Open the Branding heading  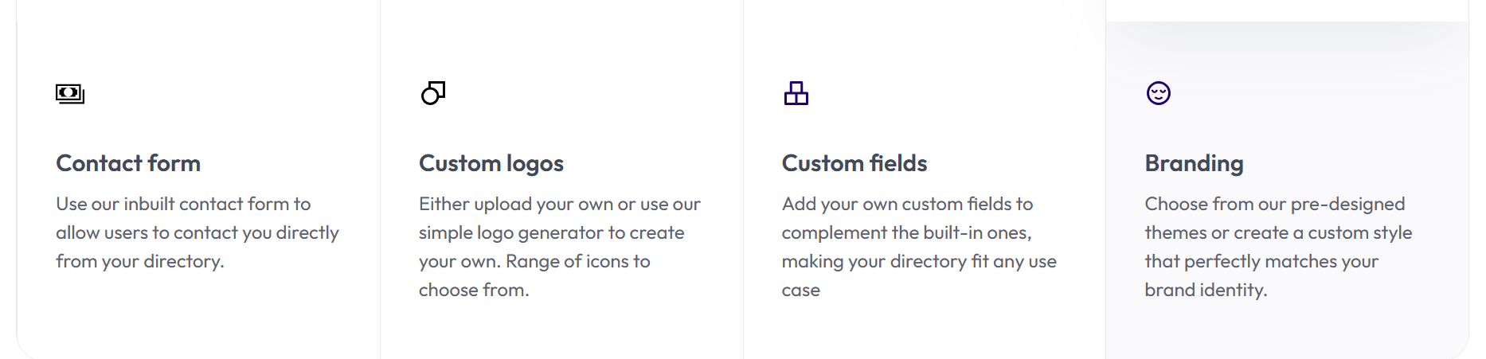tap(1194, 163)
